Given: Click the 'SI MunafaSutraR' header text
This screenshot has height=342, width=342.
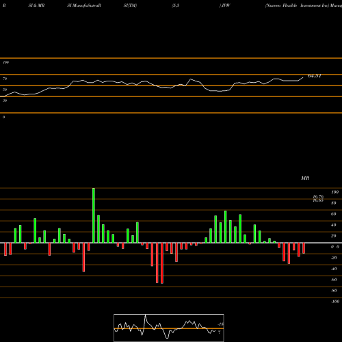Looking at the screenshot, I should click(x=84, y=5).
